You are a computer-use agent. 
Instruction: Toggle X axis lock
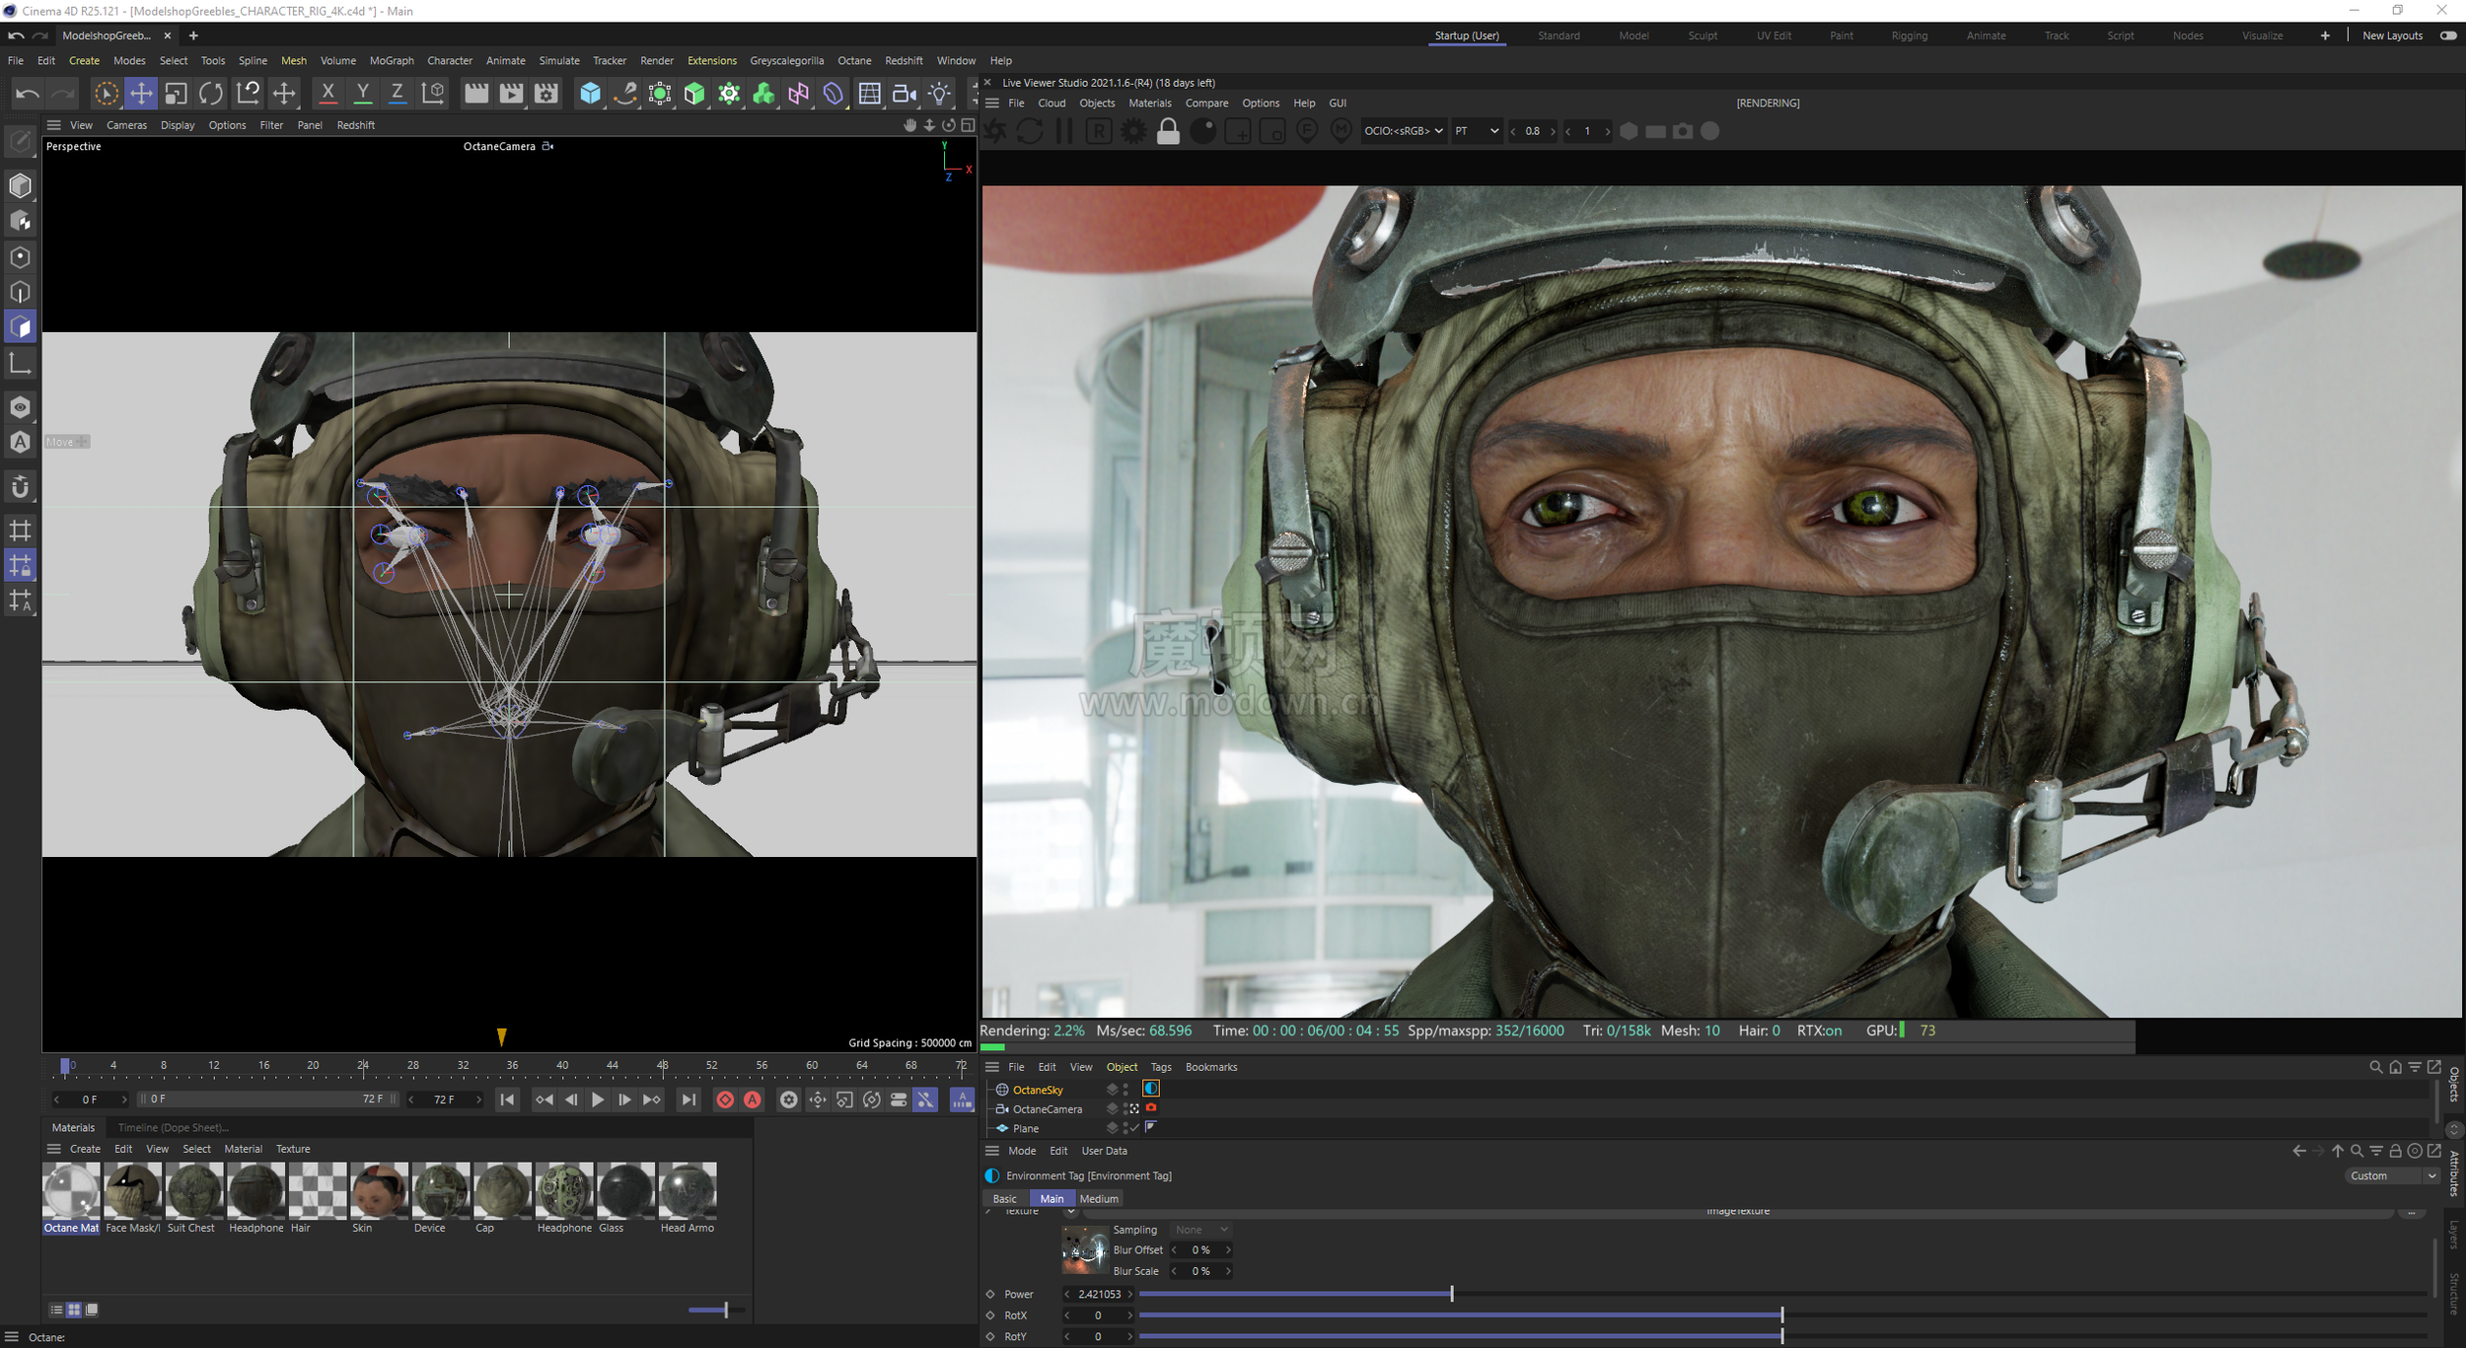click(x=327, y=94)
